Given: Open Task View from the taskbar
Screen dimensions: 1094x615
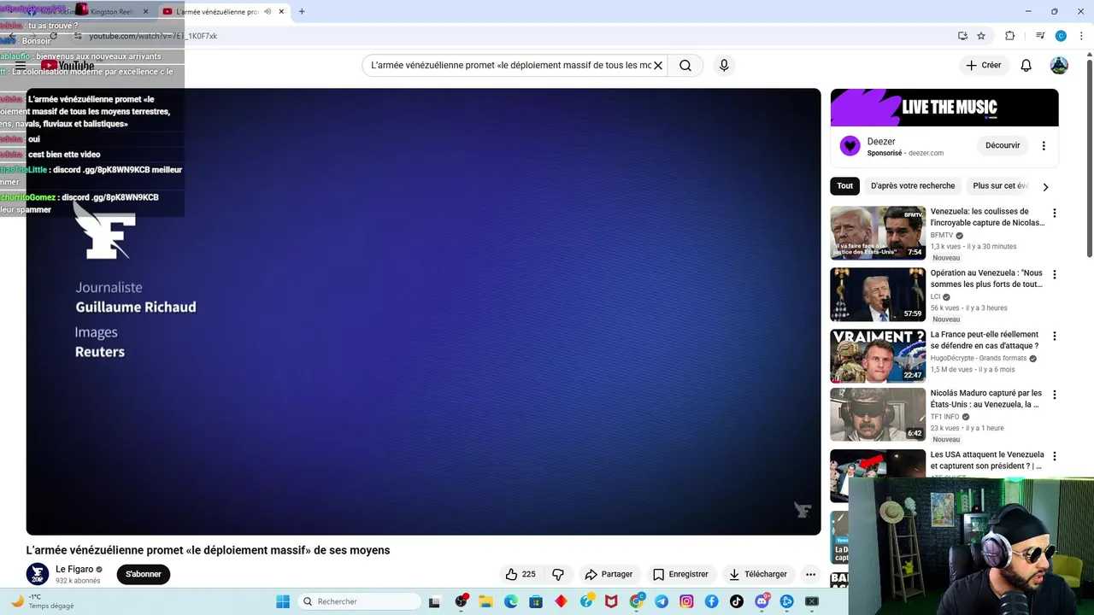Looking at the screenshot, I should pos(434,601).
